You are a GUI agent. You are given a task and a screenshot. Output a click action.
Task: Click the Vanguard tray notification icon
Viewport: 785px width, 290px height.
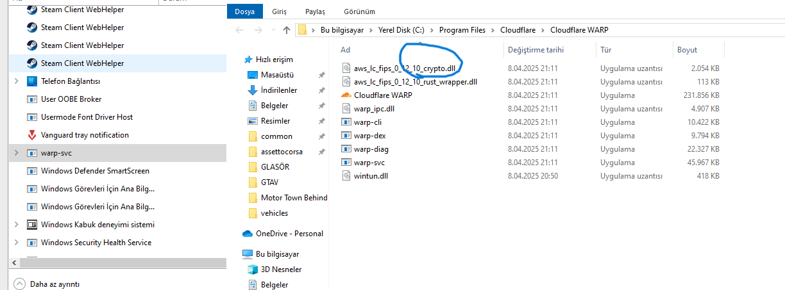coord(32,135)
